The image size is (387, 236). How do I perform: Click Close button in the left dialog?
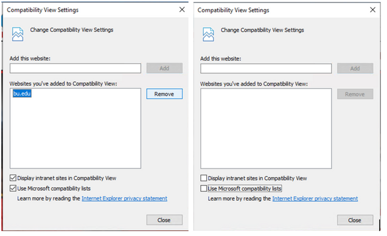click(x=164, y=220)
